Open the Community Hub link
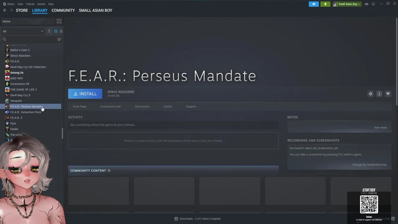398x224 pixels. click(110, 106)
